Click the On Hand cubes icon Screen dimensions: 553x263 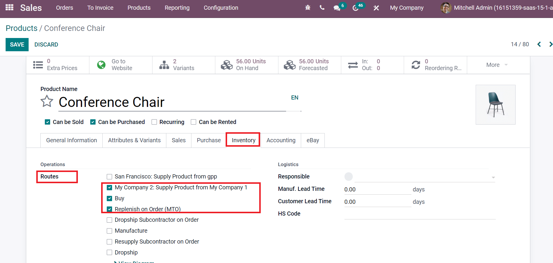tap(227, 65)
